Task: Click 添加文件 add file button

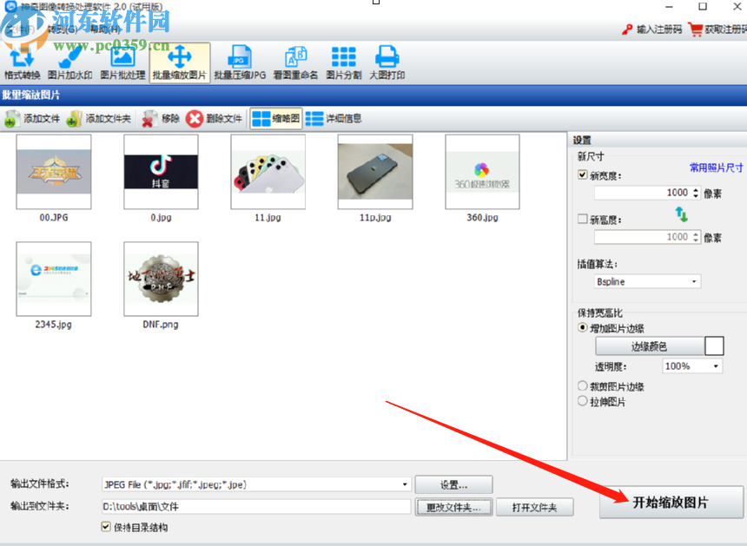Action: tap(32, 119)
